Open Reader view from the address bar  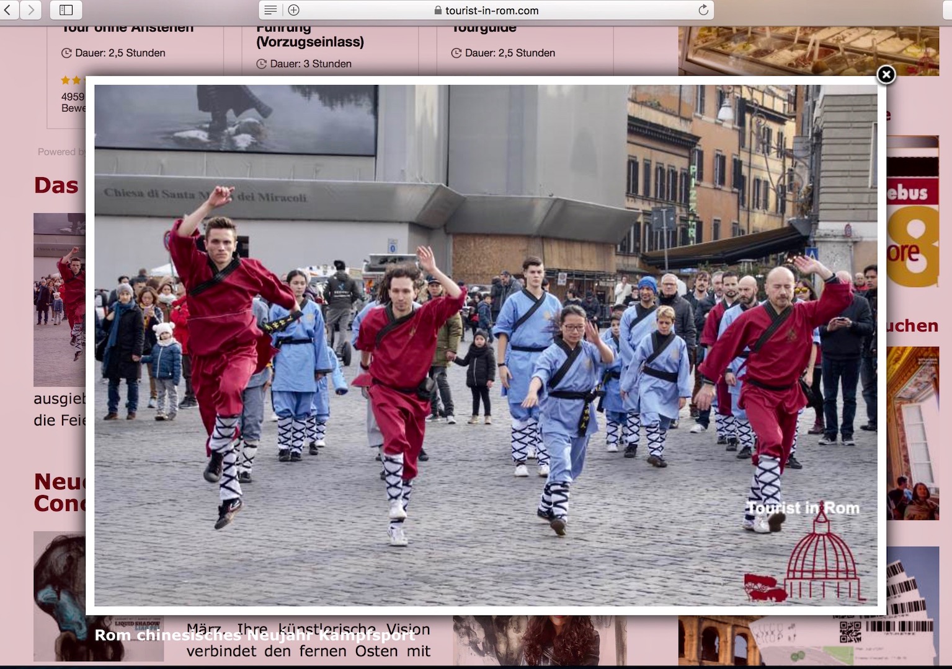(x=270, y=10)
